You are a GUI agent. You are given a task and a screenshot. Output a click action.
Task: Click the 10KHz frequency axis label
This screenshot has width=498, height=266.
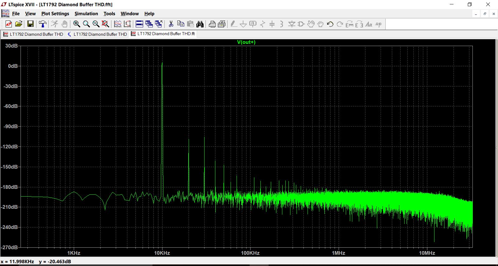point(162,253)
